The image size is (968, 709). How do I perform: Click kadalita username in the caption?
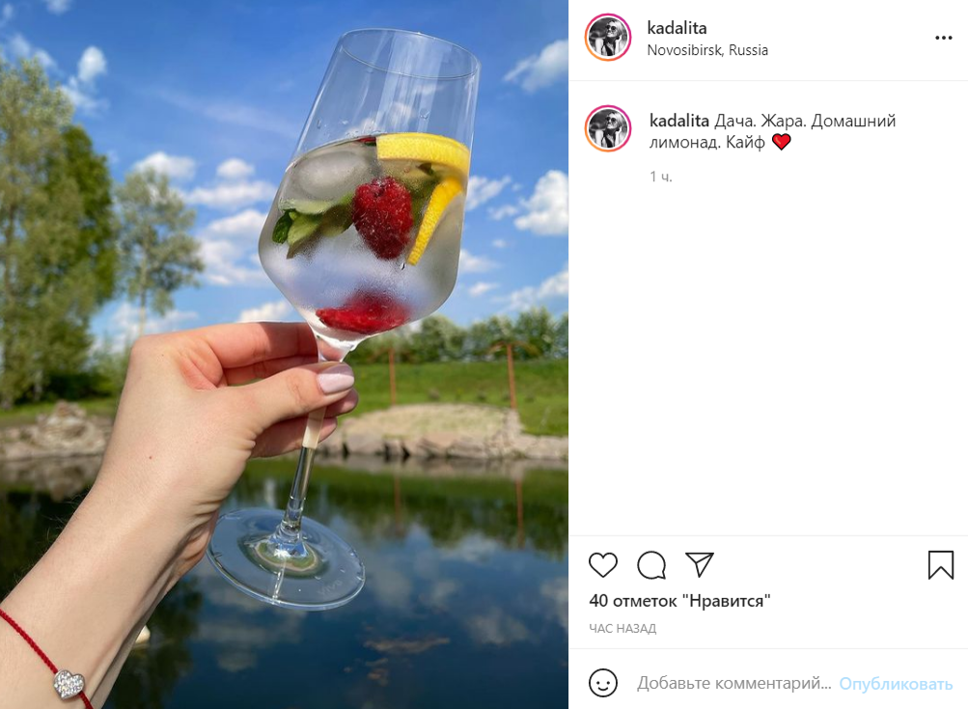point(679,121)
